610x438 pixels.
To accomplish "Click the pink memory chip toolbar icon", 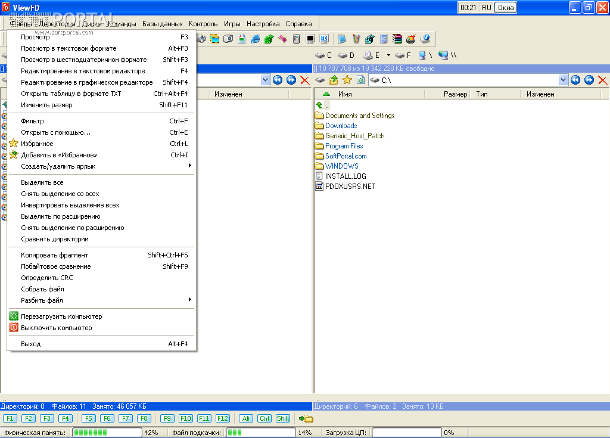I will click(283, 39).
